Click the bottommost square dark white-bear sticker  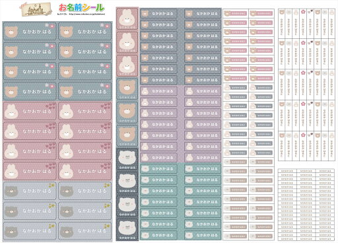127,229
